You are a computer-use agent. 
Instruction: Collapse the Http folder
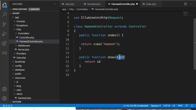click(x=19, y=29)
